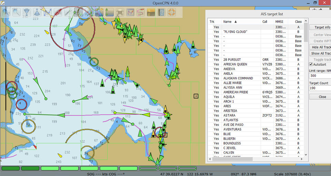
Task: Open the help question mark icon
Action: 161,13
